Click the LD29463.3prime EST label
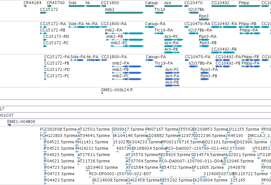This screenshot has width=271, height=185. click(102, 168)
